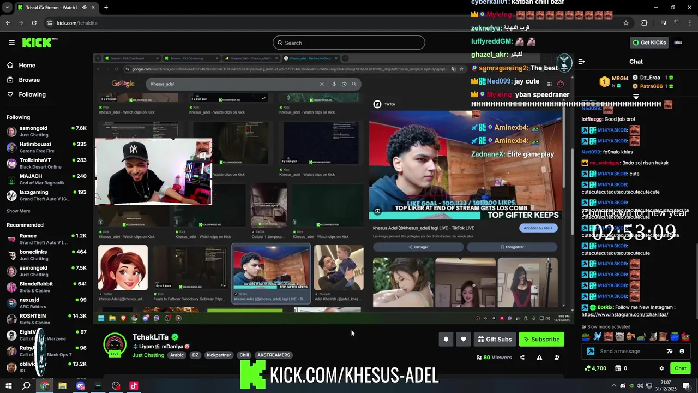Open nexusjd recommended channel
Screen dimensions: 698x393
(46, 303)
